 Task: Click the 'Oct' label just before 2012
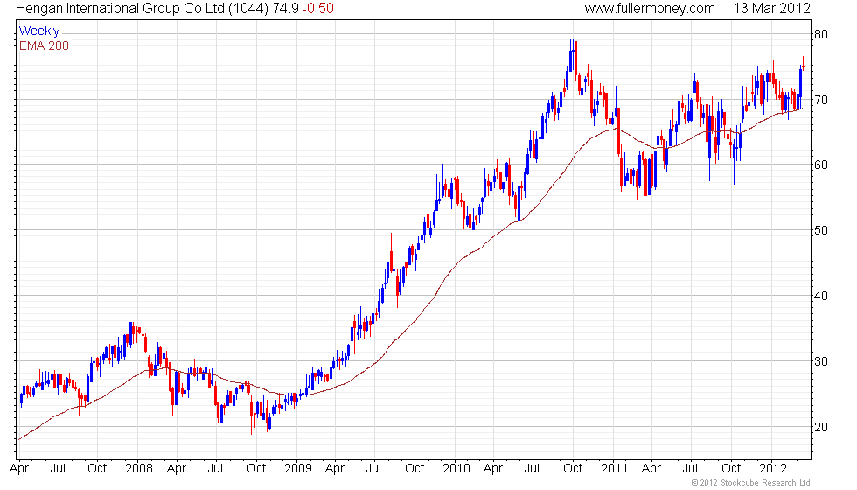(x=731, y=468)
